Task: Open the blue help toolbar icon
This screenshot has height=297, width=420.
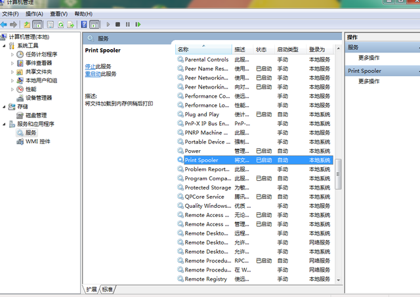Action: click(x=84, y=25)
